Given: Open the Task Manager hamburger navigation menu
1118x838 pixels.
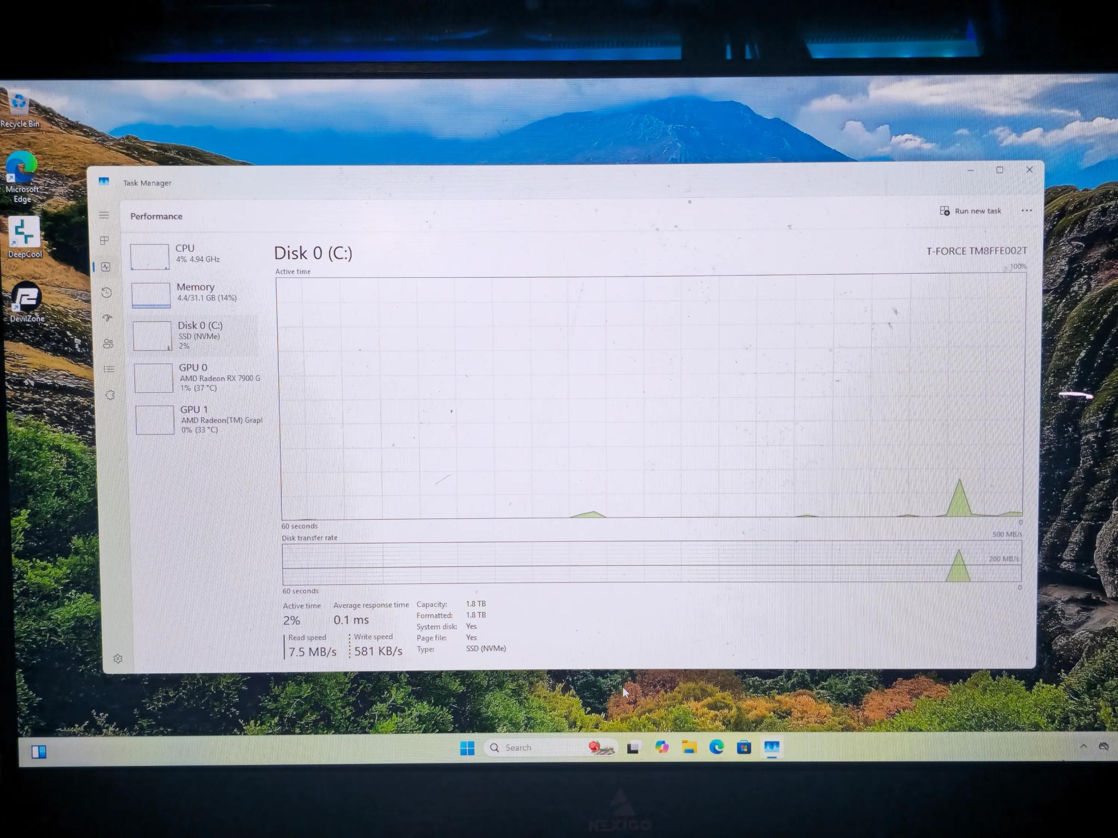Looking at the screenshot, I should coord(104,215).
